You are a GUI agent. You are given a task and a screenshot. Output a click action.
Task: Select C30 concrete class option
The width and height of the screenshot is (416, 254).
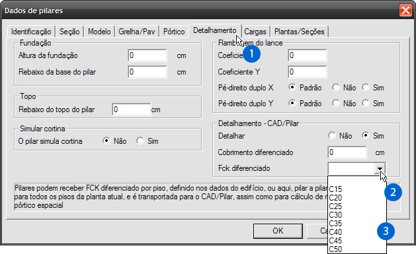[x=357, y=215]
